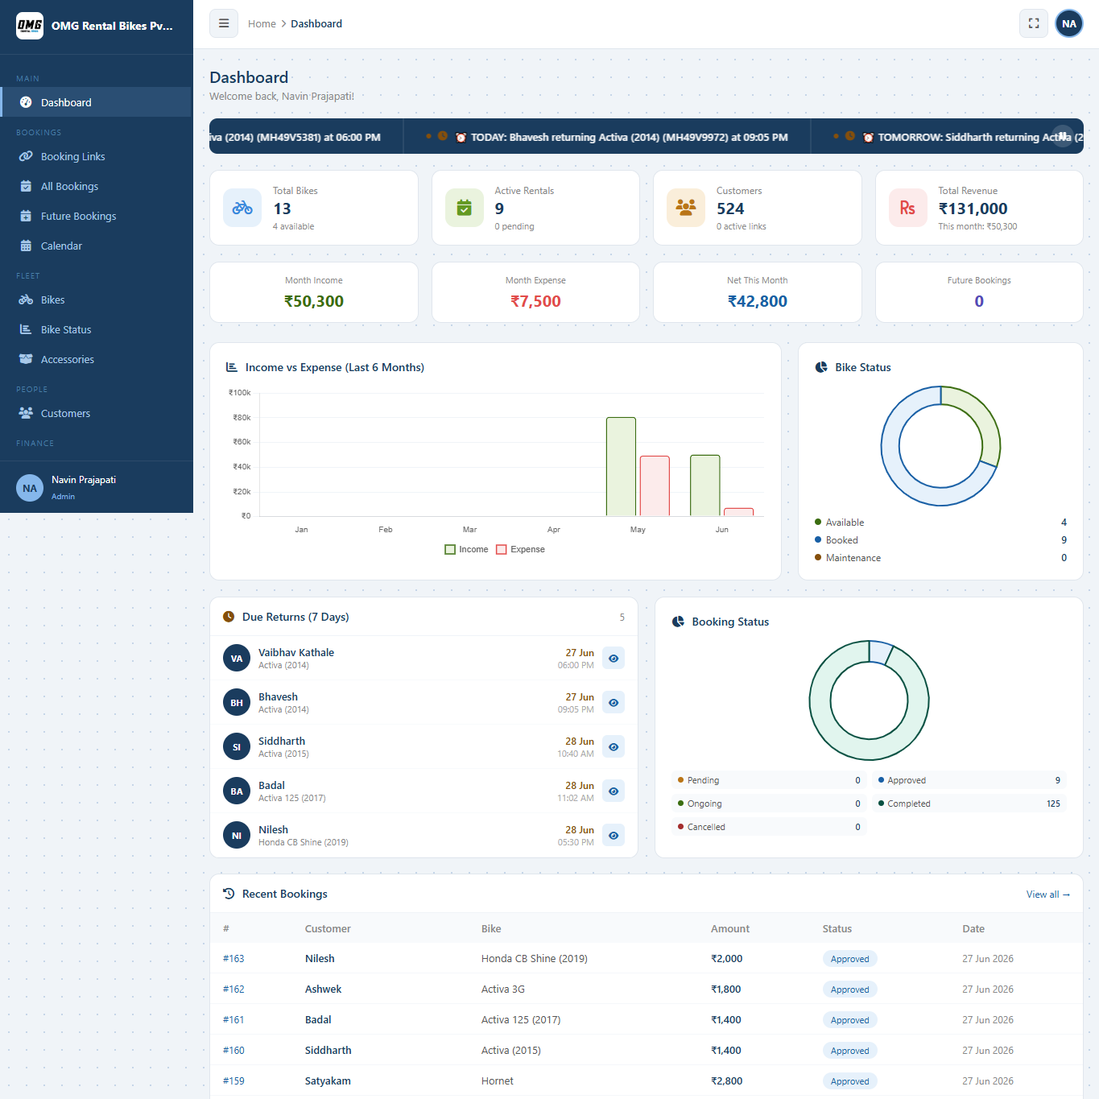Click the Month Income ₹50,300 card
The height and width of the screenshot is (1099, 1099).
coord(314,292)
